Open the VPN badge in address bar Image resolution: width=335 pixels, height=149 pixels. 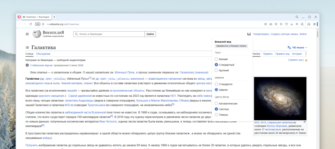pyautogui.click(x=38, y=24)
